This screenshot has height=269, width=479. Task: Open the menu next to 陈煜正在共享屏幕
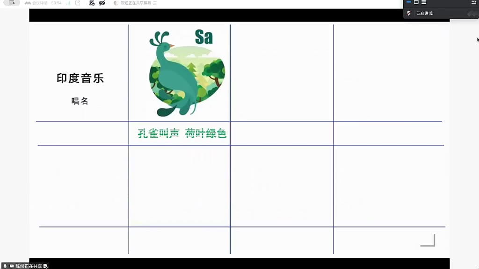point(155,3)
